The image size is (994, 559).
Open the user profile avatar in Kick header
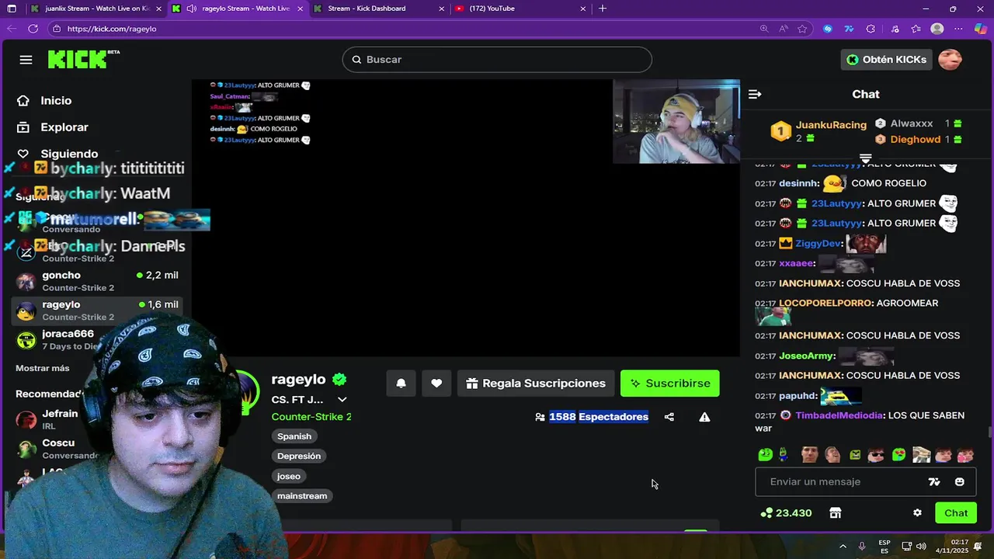951,60
